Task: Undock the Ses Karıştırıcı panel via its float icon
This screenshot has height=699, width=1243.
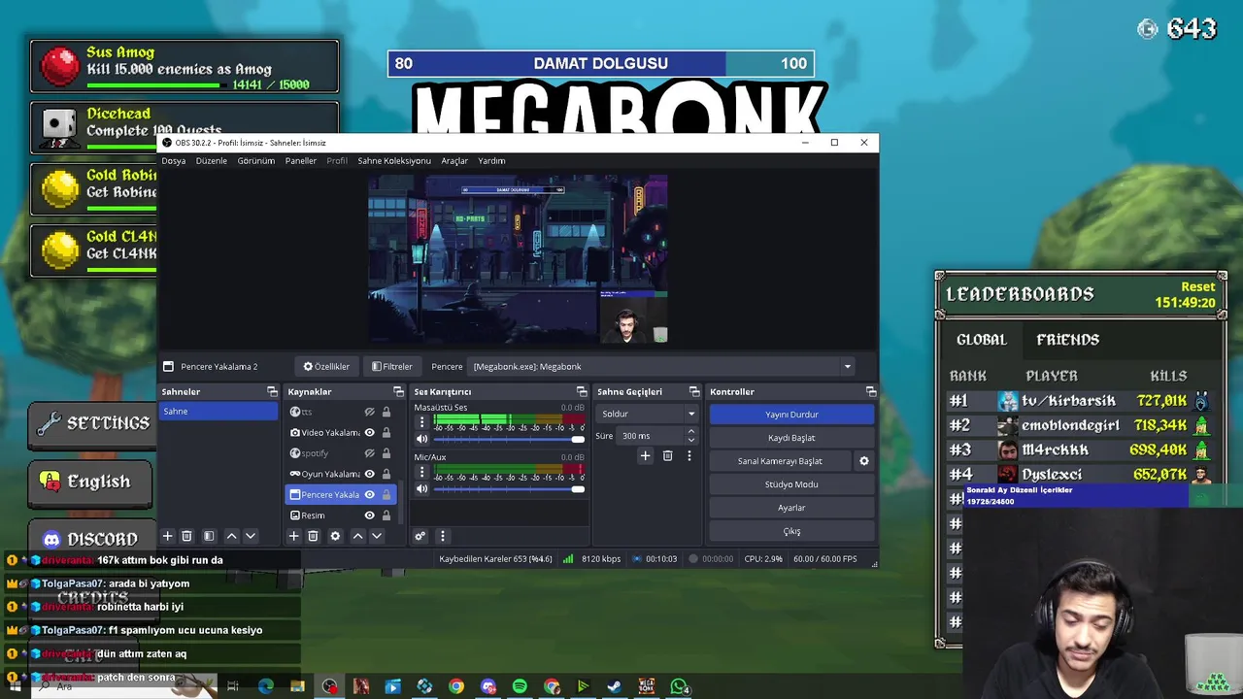Action: 582,391
